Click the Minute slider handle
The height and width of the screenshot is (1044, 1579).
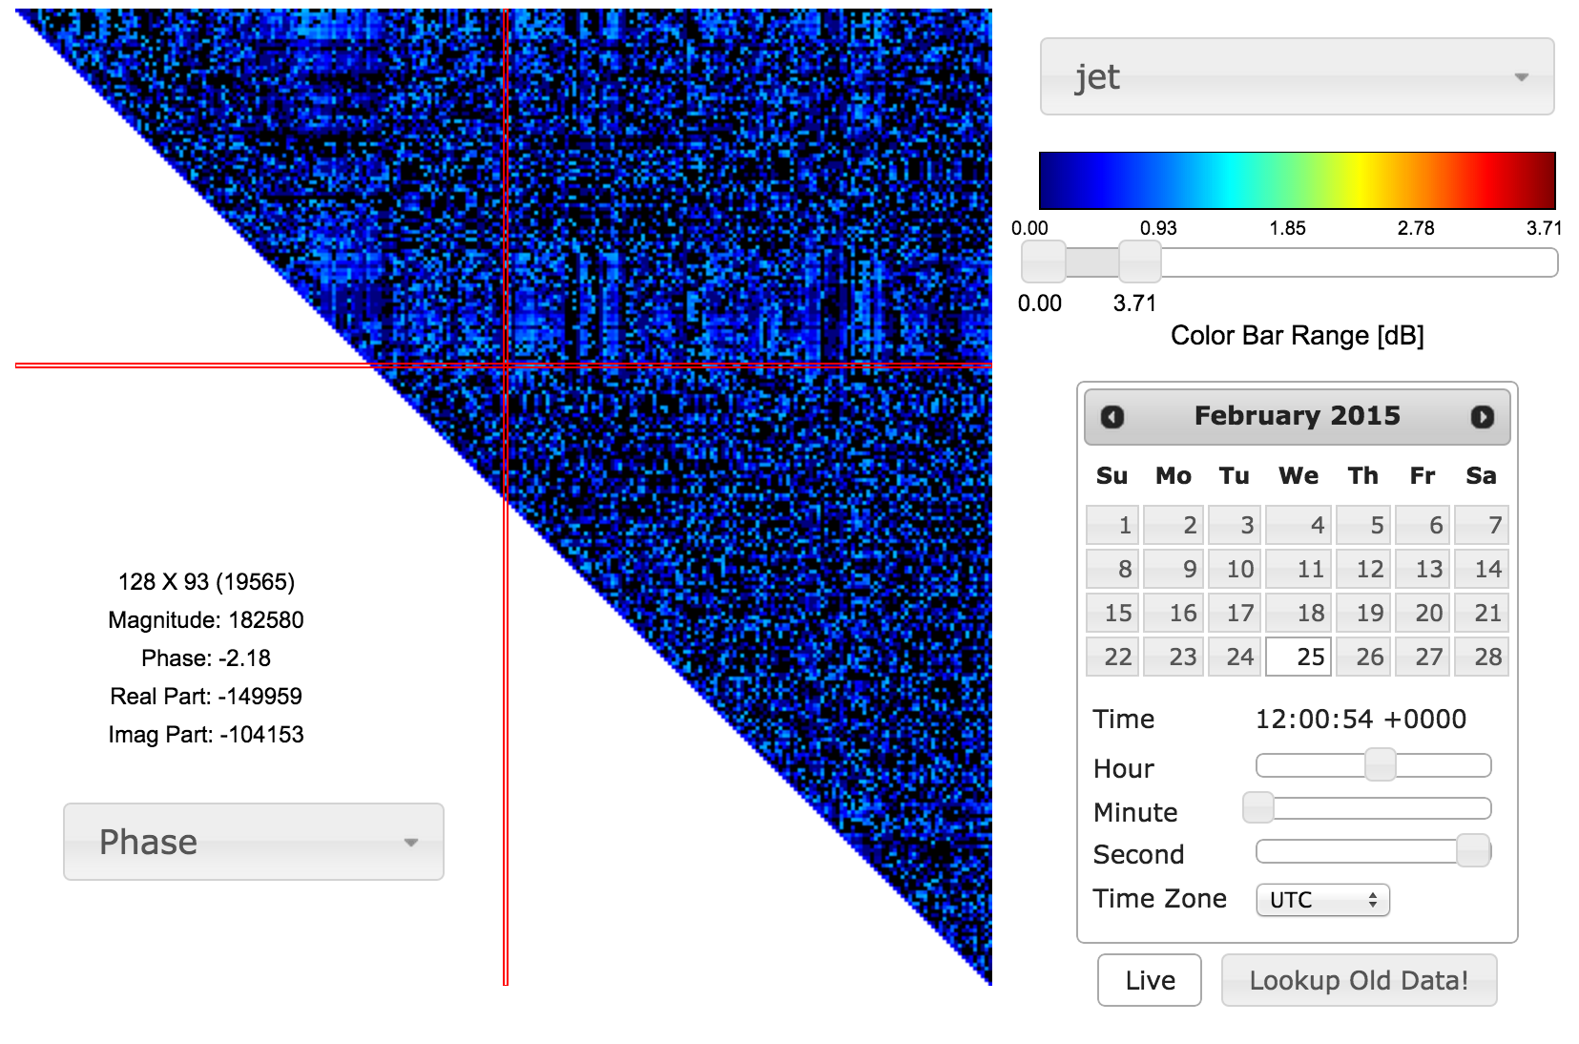pyautogui.click(x=1258, y=808)
